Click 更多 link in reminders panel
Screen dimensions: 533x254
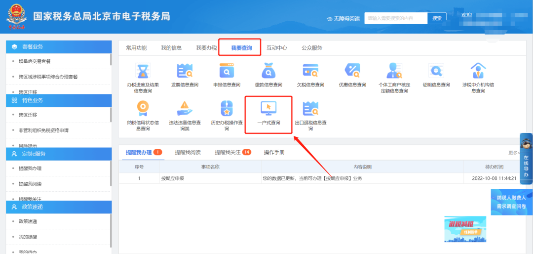coord(514,153)
